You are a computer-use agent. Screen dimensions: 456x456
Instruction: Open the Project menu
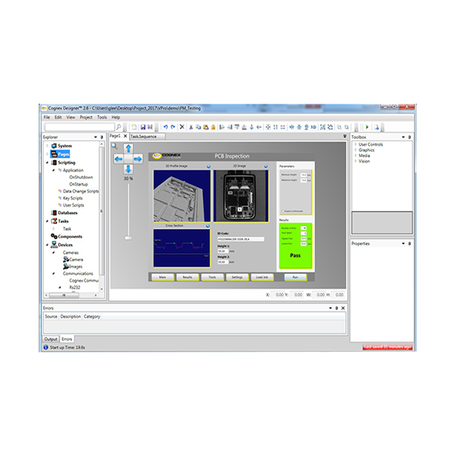86,117
